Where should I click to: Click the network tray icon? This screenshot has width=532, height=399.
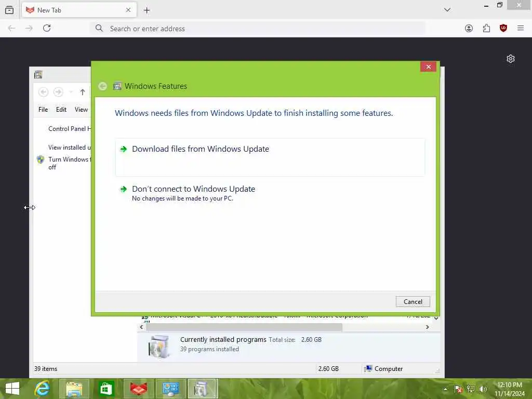click(x=471, y=389)
